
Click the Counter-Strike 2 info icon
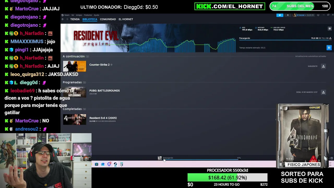111,65
